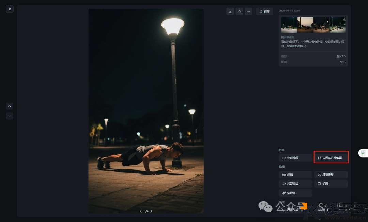Open the three-dot more options menu
Viewport: 368px width, 222px height.
(x=249, y=11)
